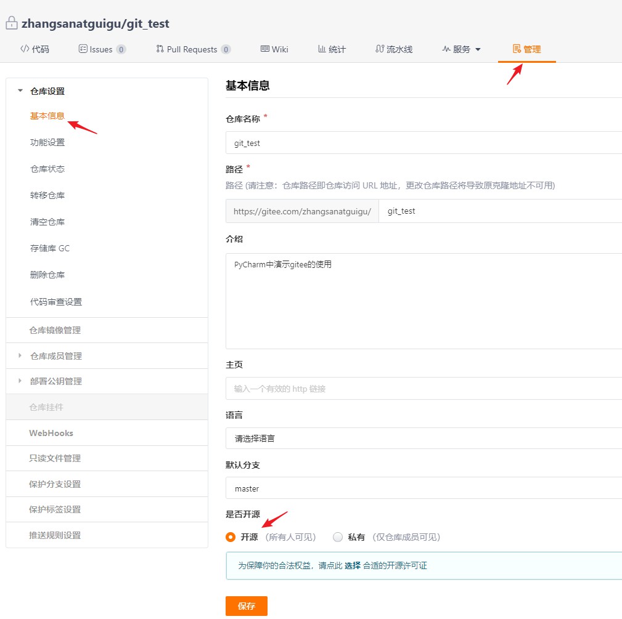Open 功能设置 in the sidebar

pos(47,142)
